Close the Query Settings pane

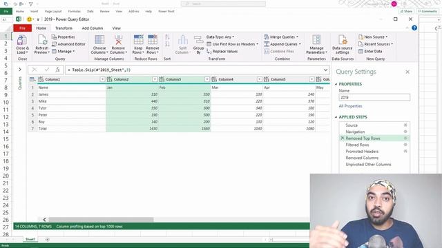pos(407,72)
